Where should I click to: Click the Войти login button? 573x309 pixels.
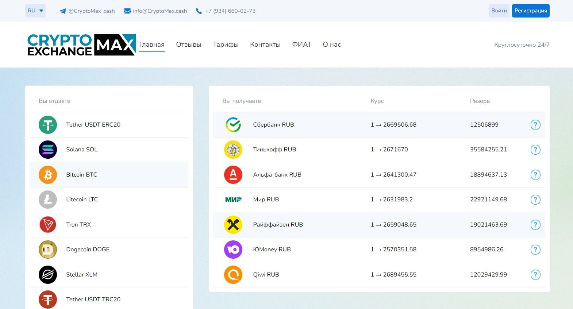click(x=499, y=11)
